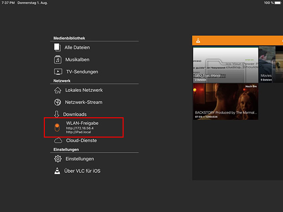Screen dimensions: 283x212
Task: Click the Netzwerk section header
Action: pyautogui.click(x=62, y=81)
